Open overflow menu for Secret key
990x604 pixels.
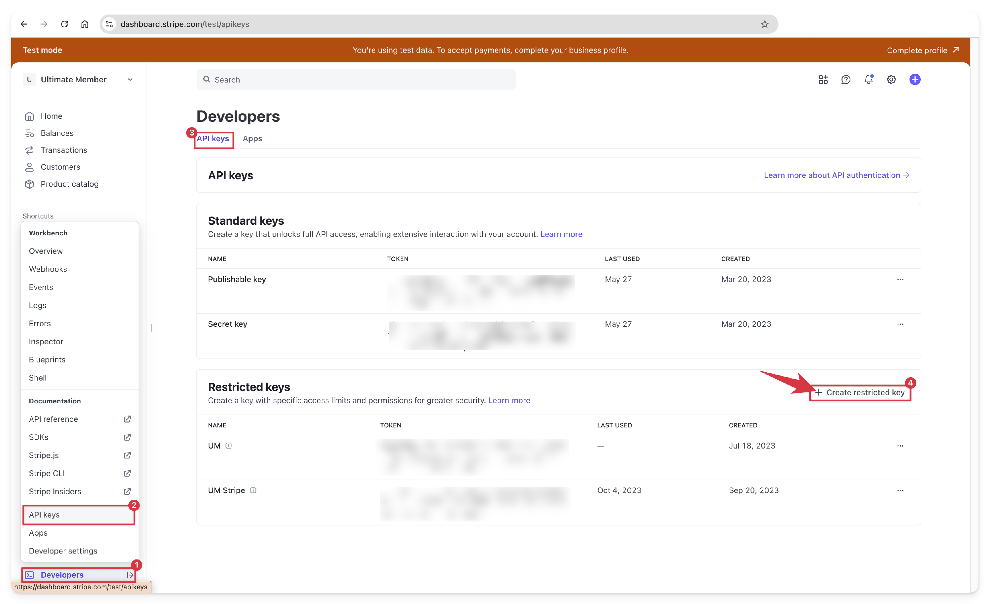[x=900, y=324]
